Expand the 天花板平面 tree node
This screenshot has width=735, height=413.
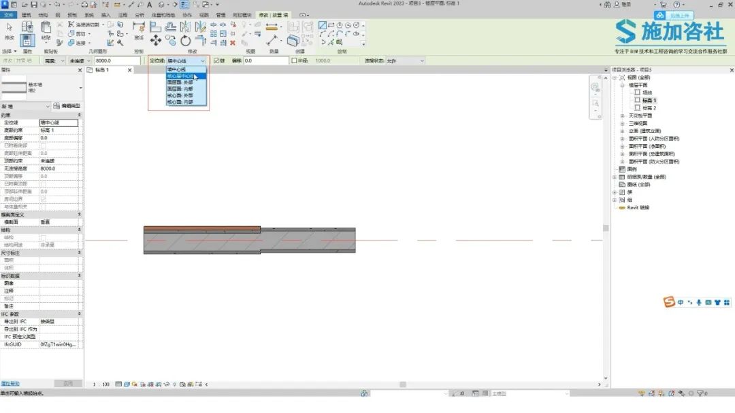pyautogui.click(x=623, y=116)
